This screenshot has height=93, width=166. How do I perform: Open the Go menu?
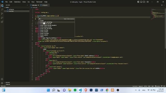(x=29, y=2)
